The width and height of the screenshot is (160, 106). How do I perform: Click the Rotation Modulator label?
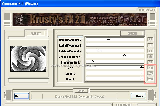[70, 51]
